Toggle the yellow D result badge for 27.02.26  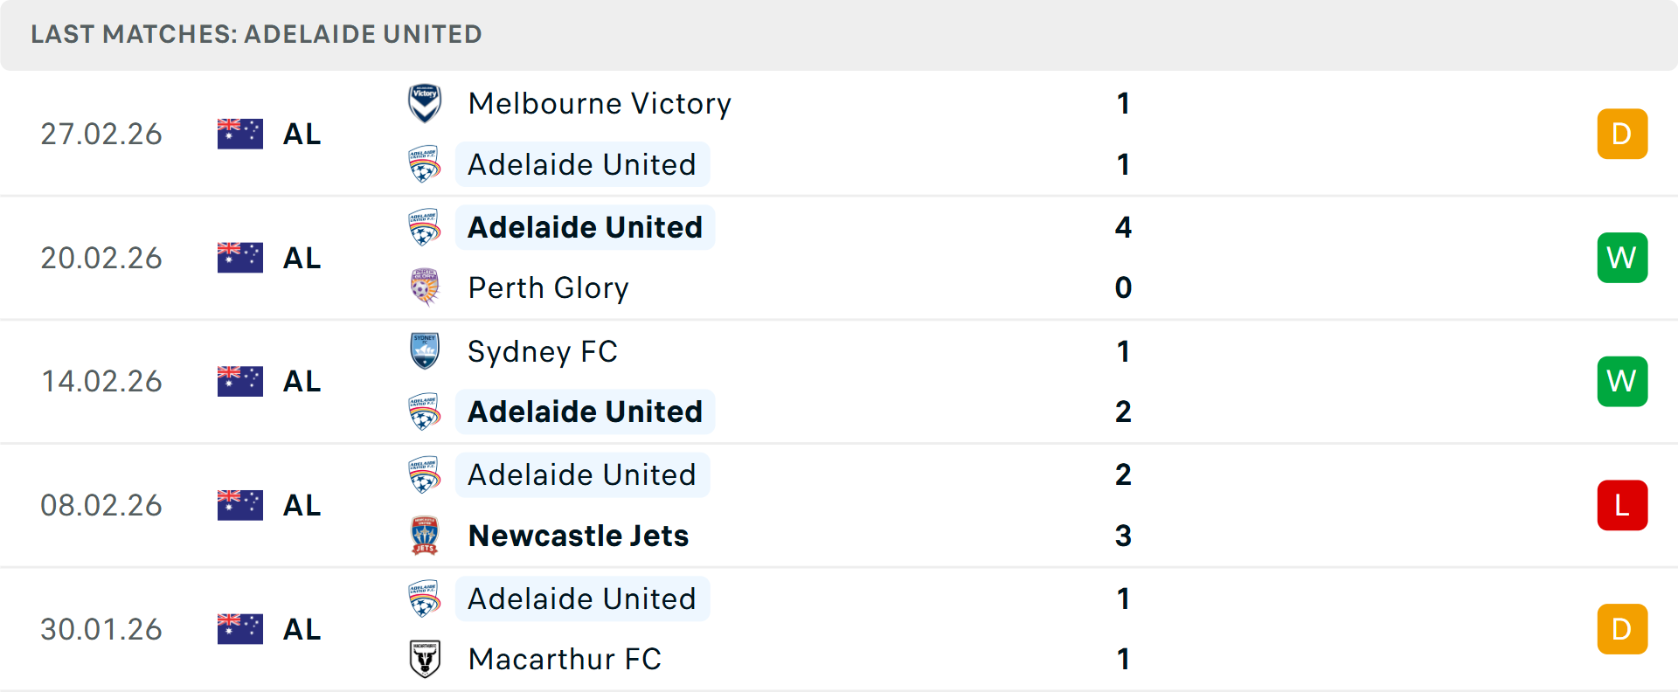(x=1622, y=134)
